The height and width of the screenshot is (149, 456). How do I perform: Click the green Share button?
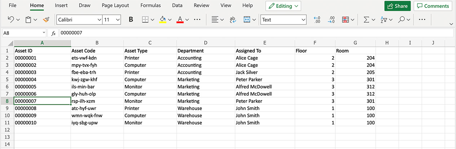398,6
